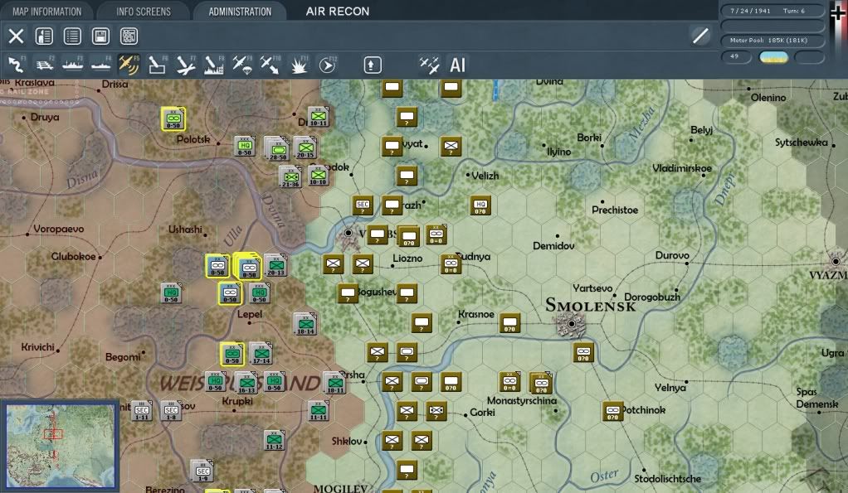Click the AI button
The image size is (848, 493).
(457, 65)
